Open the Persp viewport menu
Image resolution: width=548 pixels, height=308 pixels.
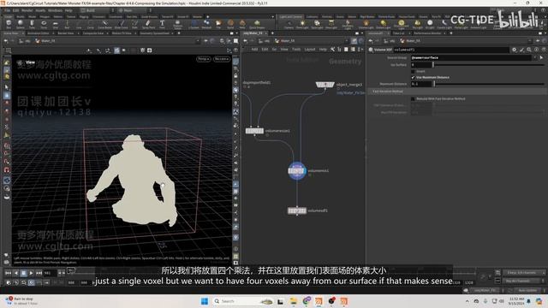204,59
